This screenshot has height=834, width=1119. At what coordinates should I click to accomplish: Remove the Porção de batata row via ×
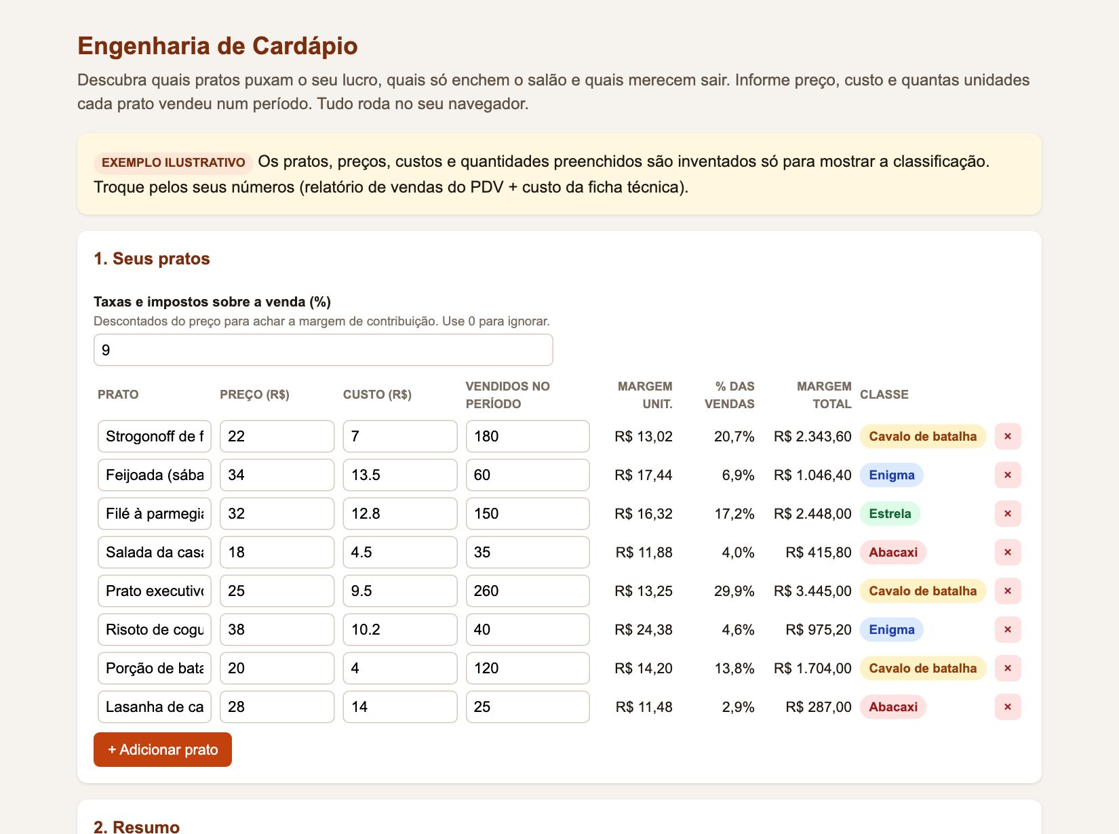click(x=1008, y=668)
